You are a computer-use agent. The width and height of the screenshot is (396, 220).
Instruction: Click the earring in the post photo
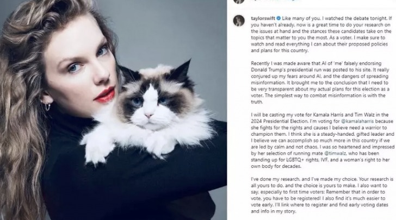click(x=47, y=105)
